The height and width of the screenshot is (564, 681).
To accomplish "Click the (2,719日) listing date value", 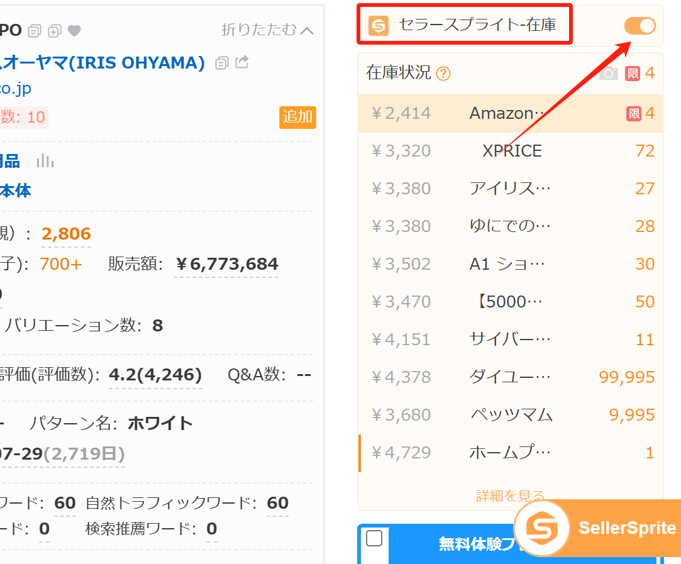I will click(x=84, y=454).
